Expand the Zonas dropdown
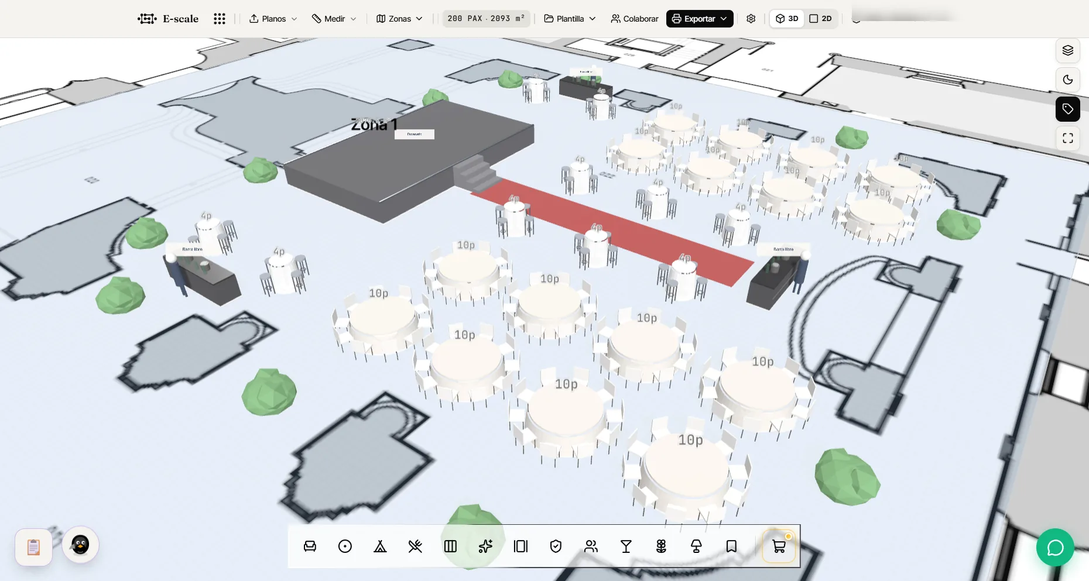This screenshot has height=581, width=1089. 399,19
